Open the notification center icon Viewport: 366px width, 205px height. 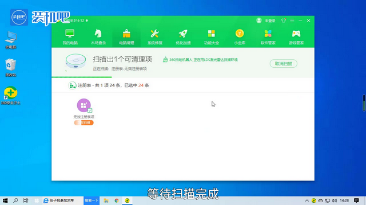coord(356,200)
